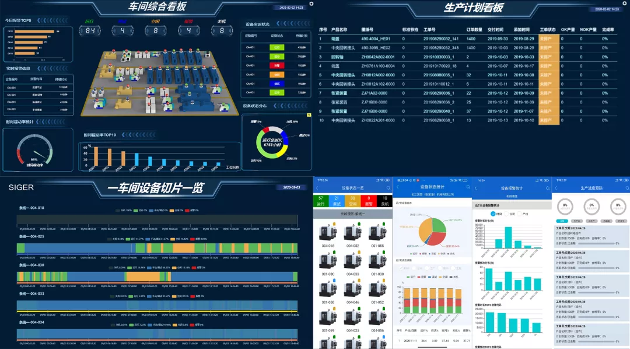Select the orange 空闲 status tab
Image resolution: width=630 pixels, height=349 pixels.
coord(352,201)
